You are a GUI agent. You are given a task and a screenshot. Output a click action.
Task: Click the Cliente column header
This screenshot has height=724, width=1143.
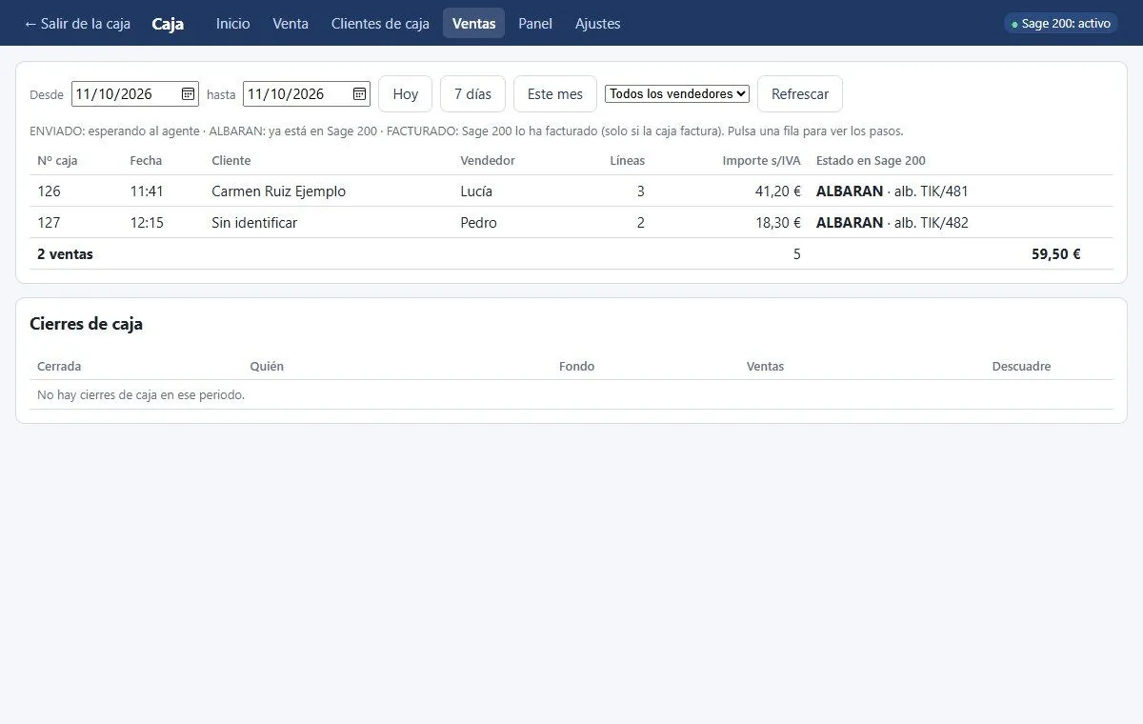click(x=231, y=160)
